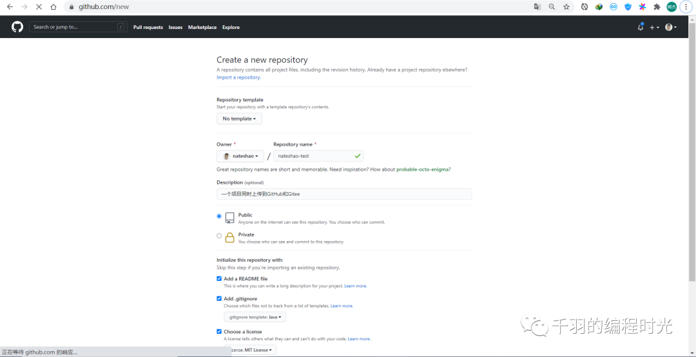Uncheck Add a README file

[x=219, y=278]
